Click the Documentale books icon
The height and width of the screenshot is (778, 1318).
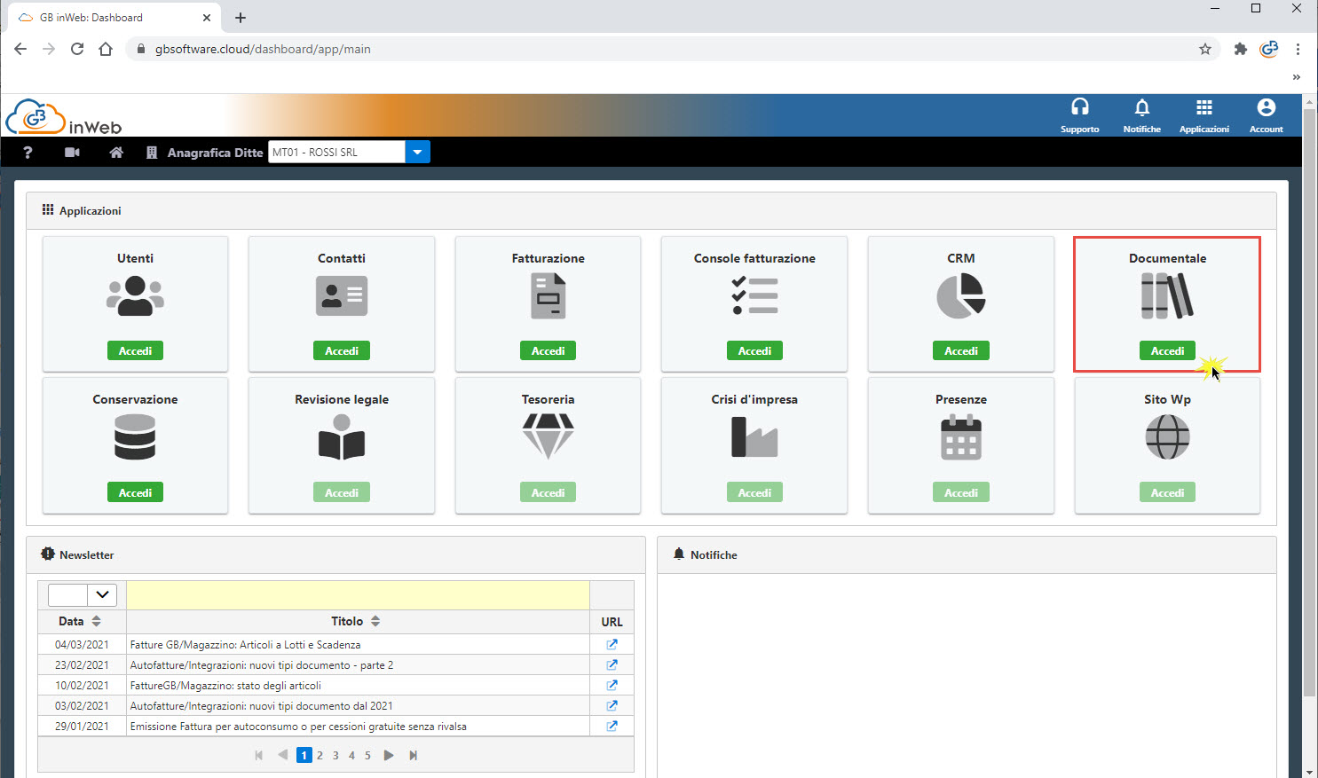point(1167,296)
